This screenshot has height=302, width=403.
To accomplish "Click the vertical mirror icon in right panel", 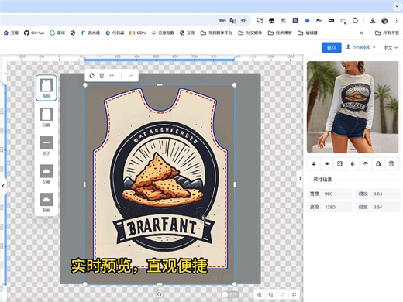I will (x=365, y=163).
